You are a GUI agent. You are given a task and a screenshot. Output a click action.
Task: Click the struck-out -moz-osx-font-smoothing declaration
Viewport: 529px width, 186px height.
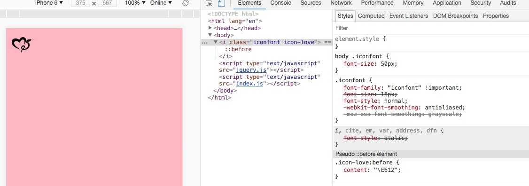(403, 115)
